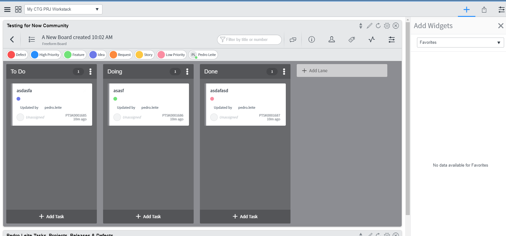Open the Favorites widget category dropdown
The width and height of the screenshot is (506, 236).
(x=460, y=43)
